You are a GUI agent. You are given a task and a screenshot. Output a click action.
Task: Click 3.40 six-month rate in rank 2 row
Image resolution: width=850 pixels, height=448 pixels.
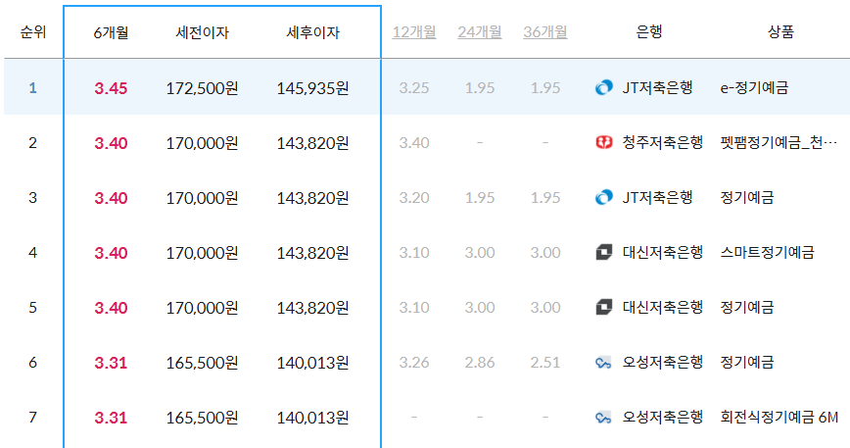(111, 143)
